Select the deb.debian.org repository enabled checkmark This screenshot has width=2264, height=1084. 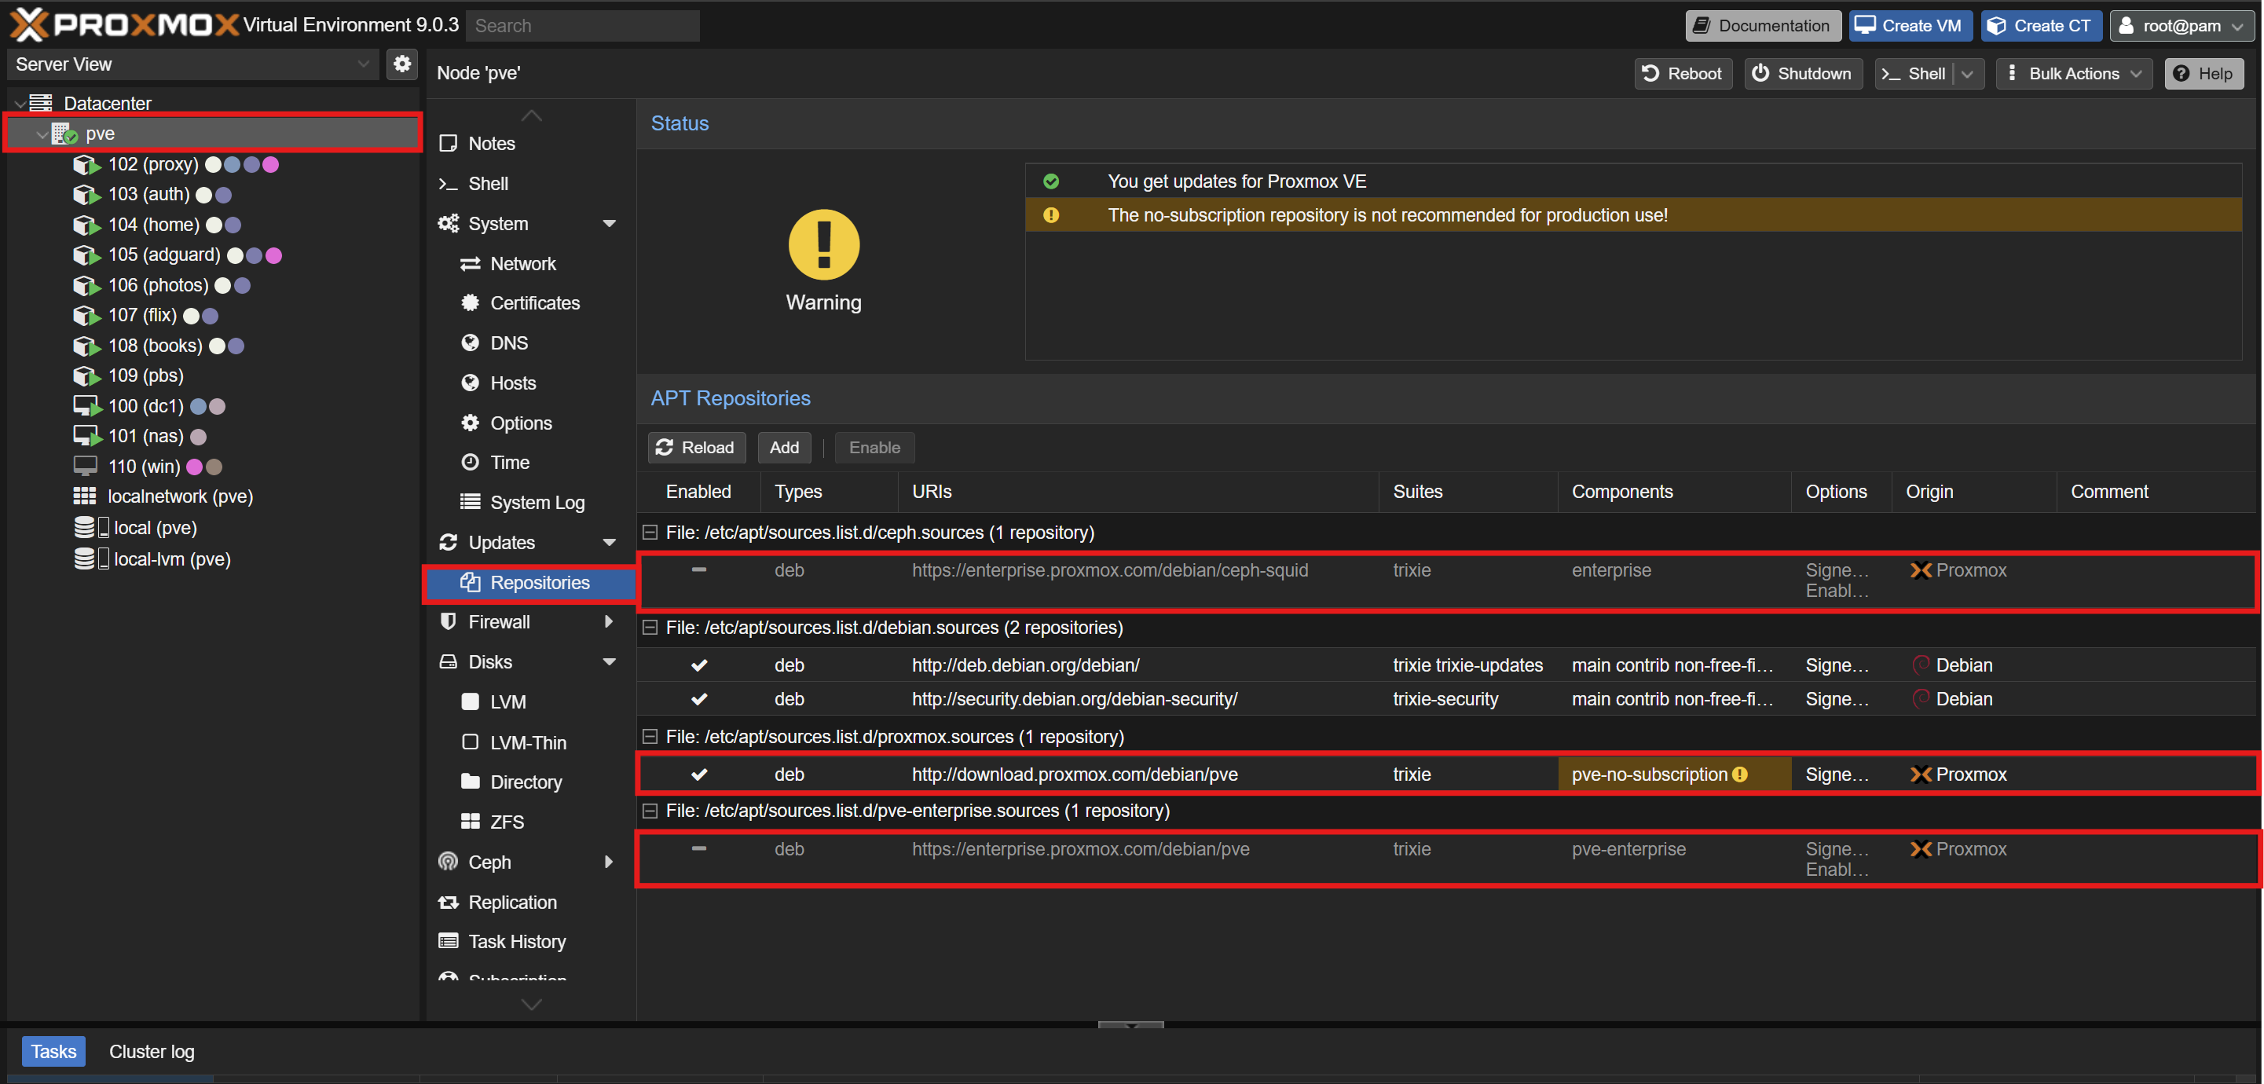coord(698,665)
